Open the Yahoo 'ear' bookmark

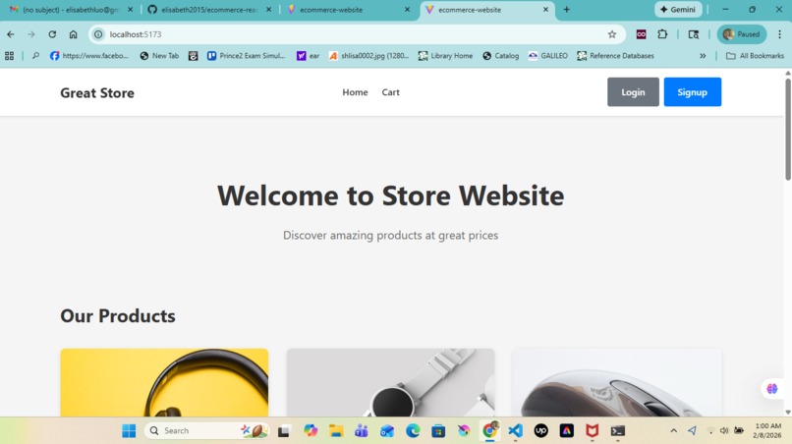click(x=308, y=56)
